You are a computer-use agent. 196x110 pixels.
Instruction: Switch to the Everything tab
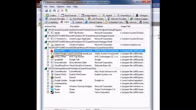(x=51, y=22)
